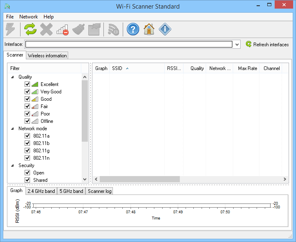The width and height of the screenshot is (296, 242).
Task: Switch to the 5 GHz band tab
Action: 71,191
